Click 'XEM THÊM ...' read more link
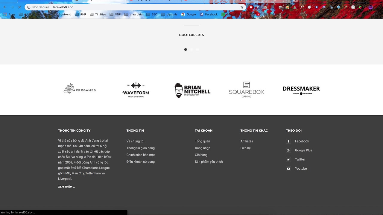 [66, 187]
